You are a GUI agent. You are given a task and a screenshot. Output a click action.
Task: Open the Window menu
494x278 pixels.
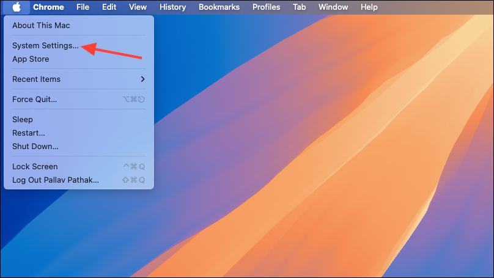(x=333, y=7)
